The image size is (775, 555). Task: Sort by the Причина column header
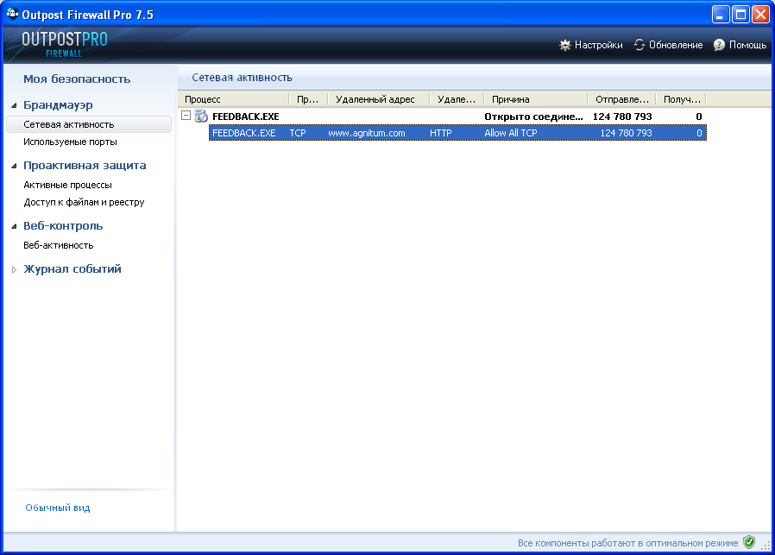536,99
